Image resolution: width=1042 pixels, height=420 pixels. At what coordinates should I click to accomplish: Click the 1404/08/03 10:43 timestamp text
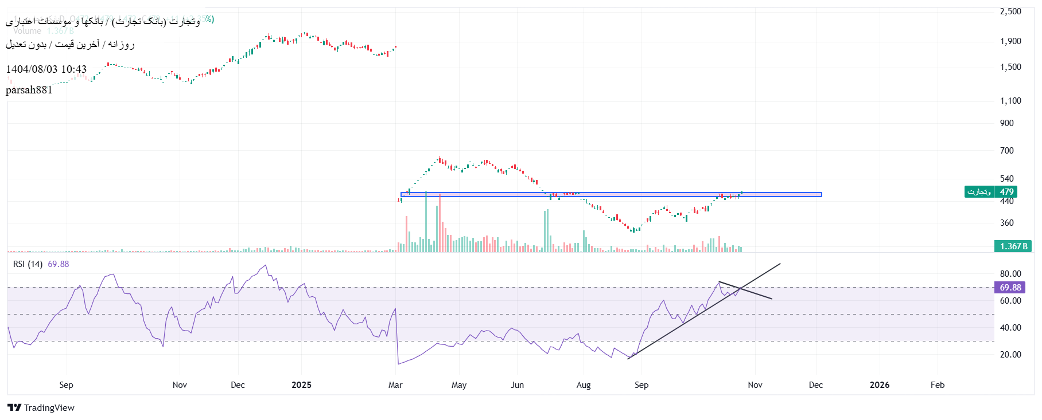tap(46, 69)
